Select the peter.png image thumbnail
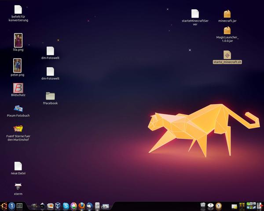264x211 pixels. point(17,65)
